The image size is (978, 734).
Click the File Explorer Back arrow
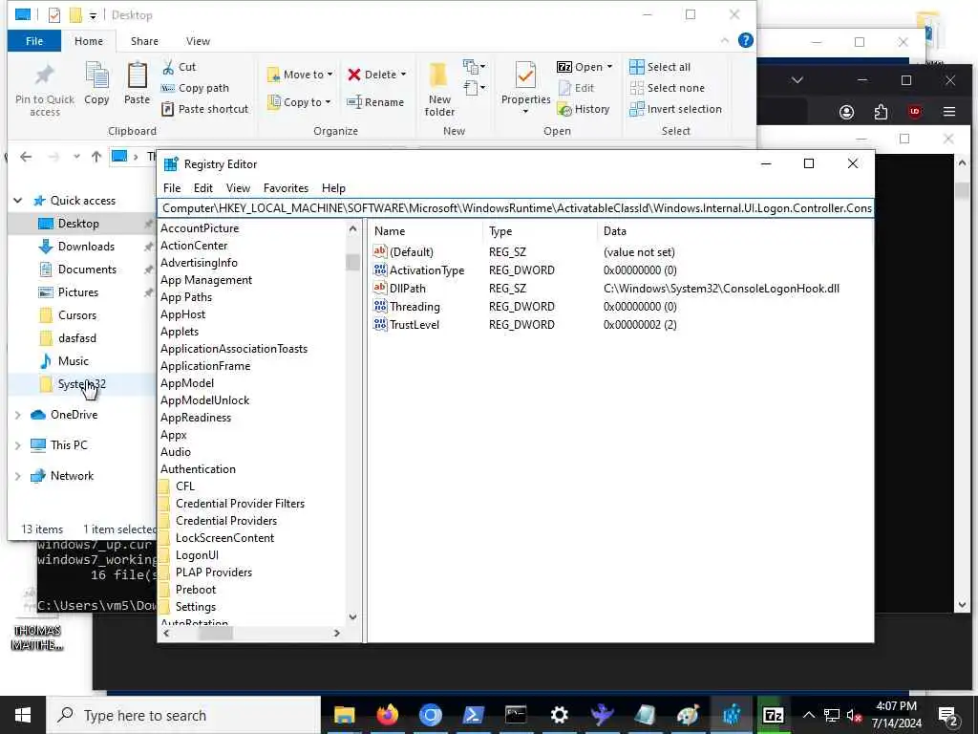pyautogui.click(x=26, y=157)
